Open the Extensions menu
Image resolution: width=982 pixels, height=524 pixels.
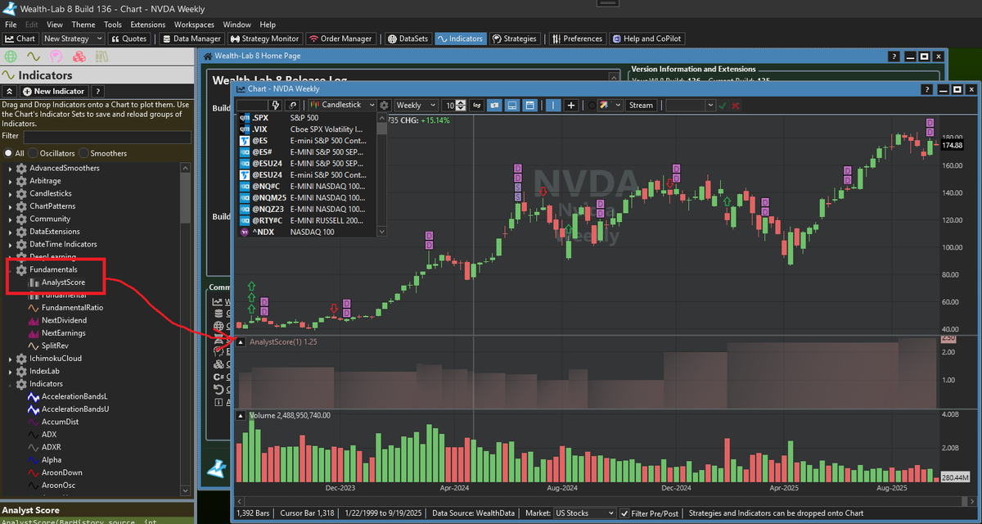[x=147, y=24]
